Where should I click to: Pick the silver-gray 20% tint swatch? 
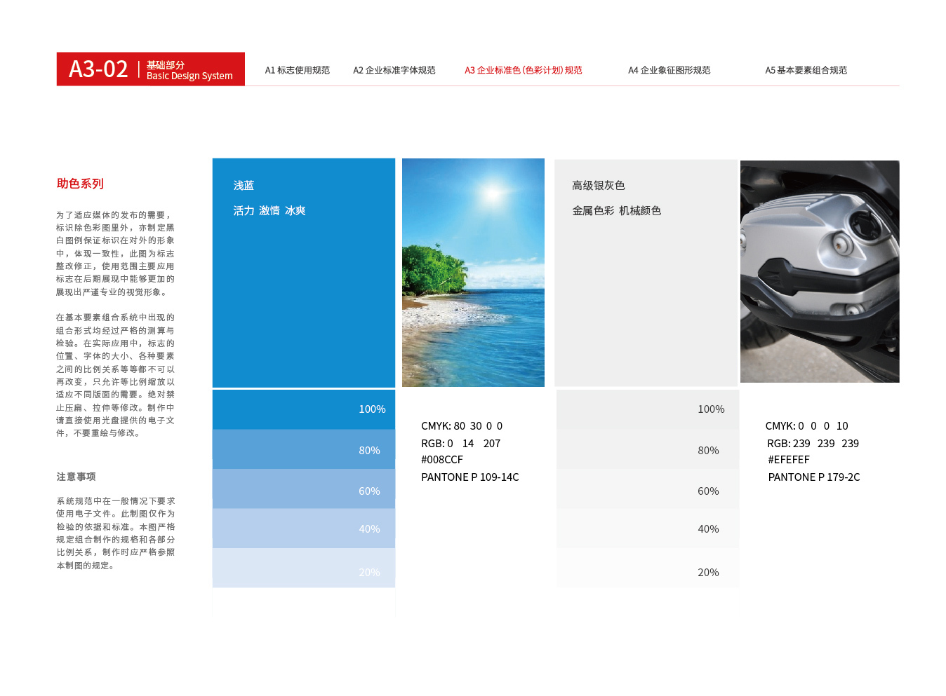(x=648, y=568)
